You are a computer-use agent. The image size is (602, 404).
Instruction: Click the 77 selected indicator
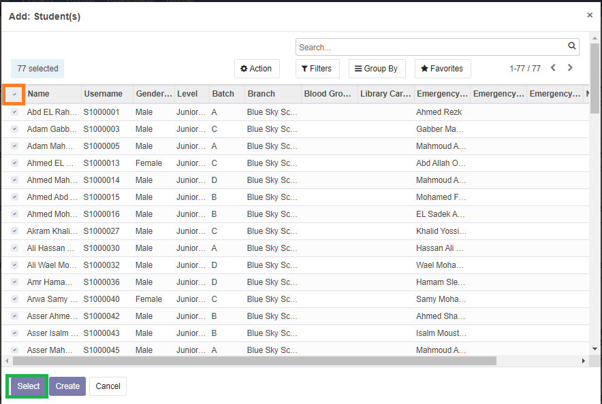point(37,69)
